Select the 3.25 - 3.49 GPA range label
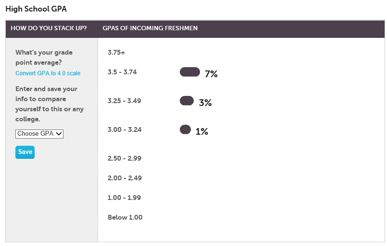 [125, 101]
